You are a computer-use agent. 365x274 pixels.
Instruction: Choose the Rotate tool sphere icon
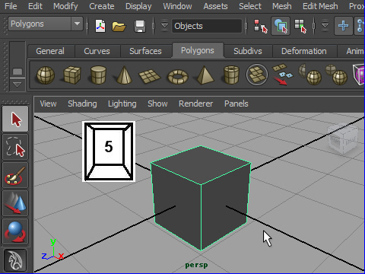[15, 231]
